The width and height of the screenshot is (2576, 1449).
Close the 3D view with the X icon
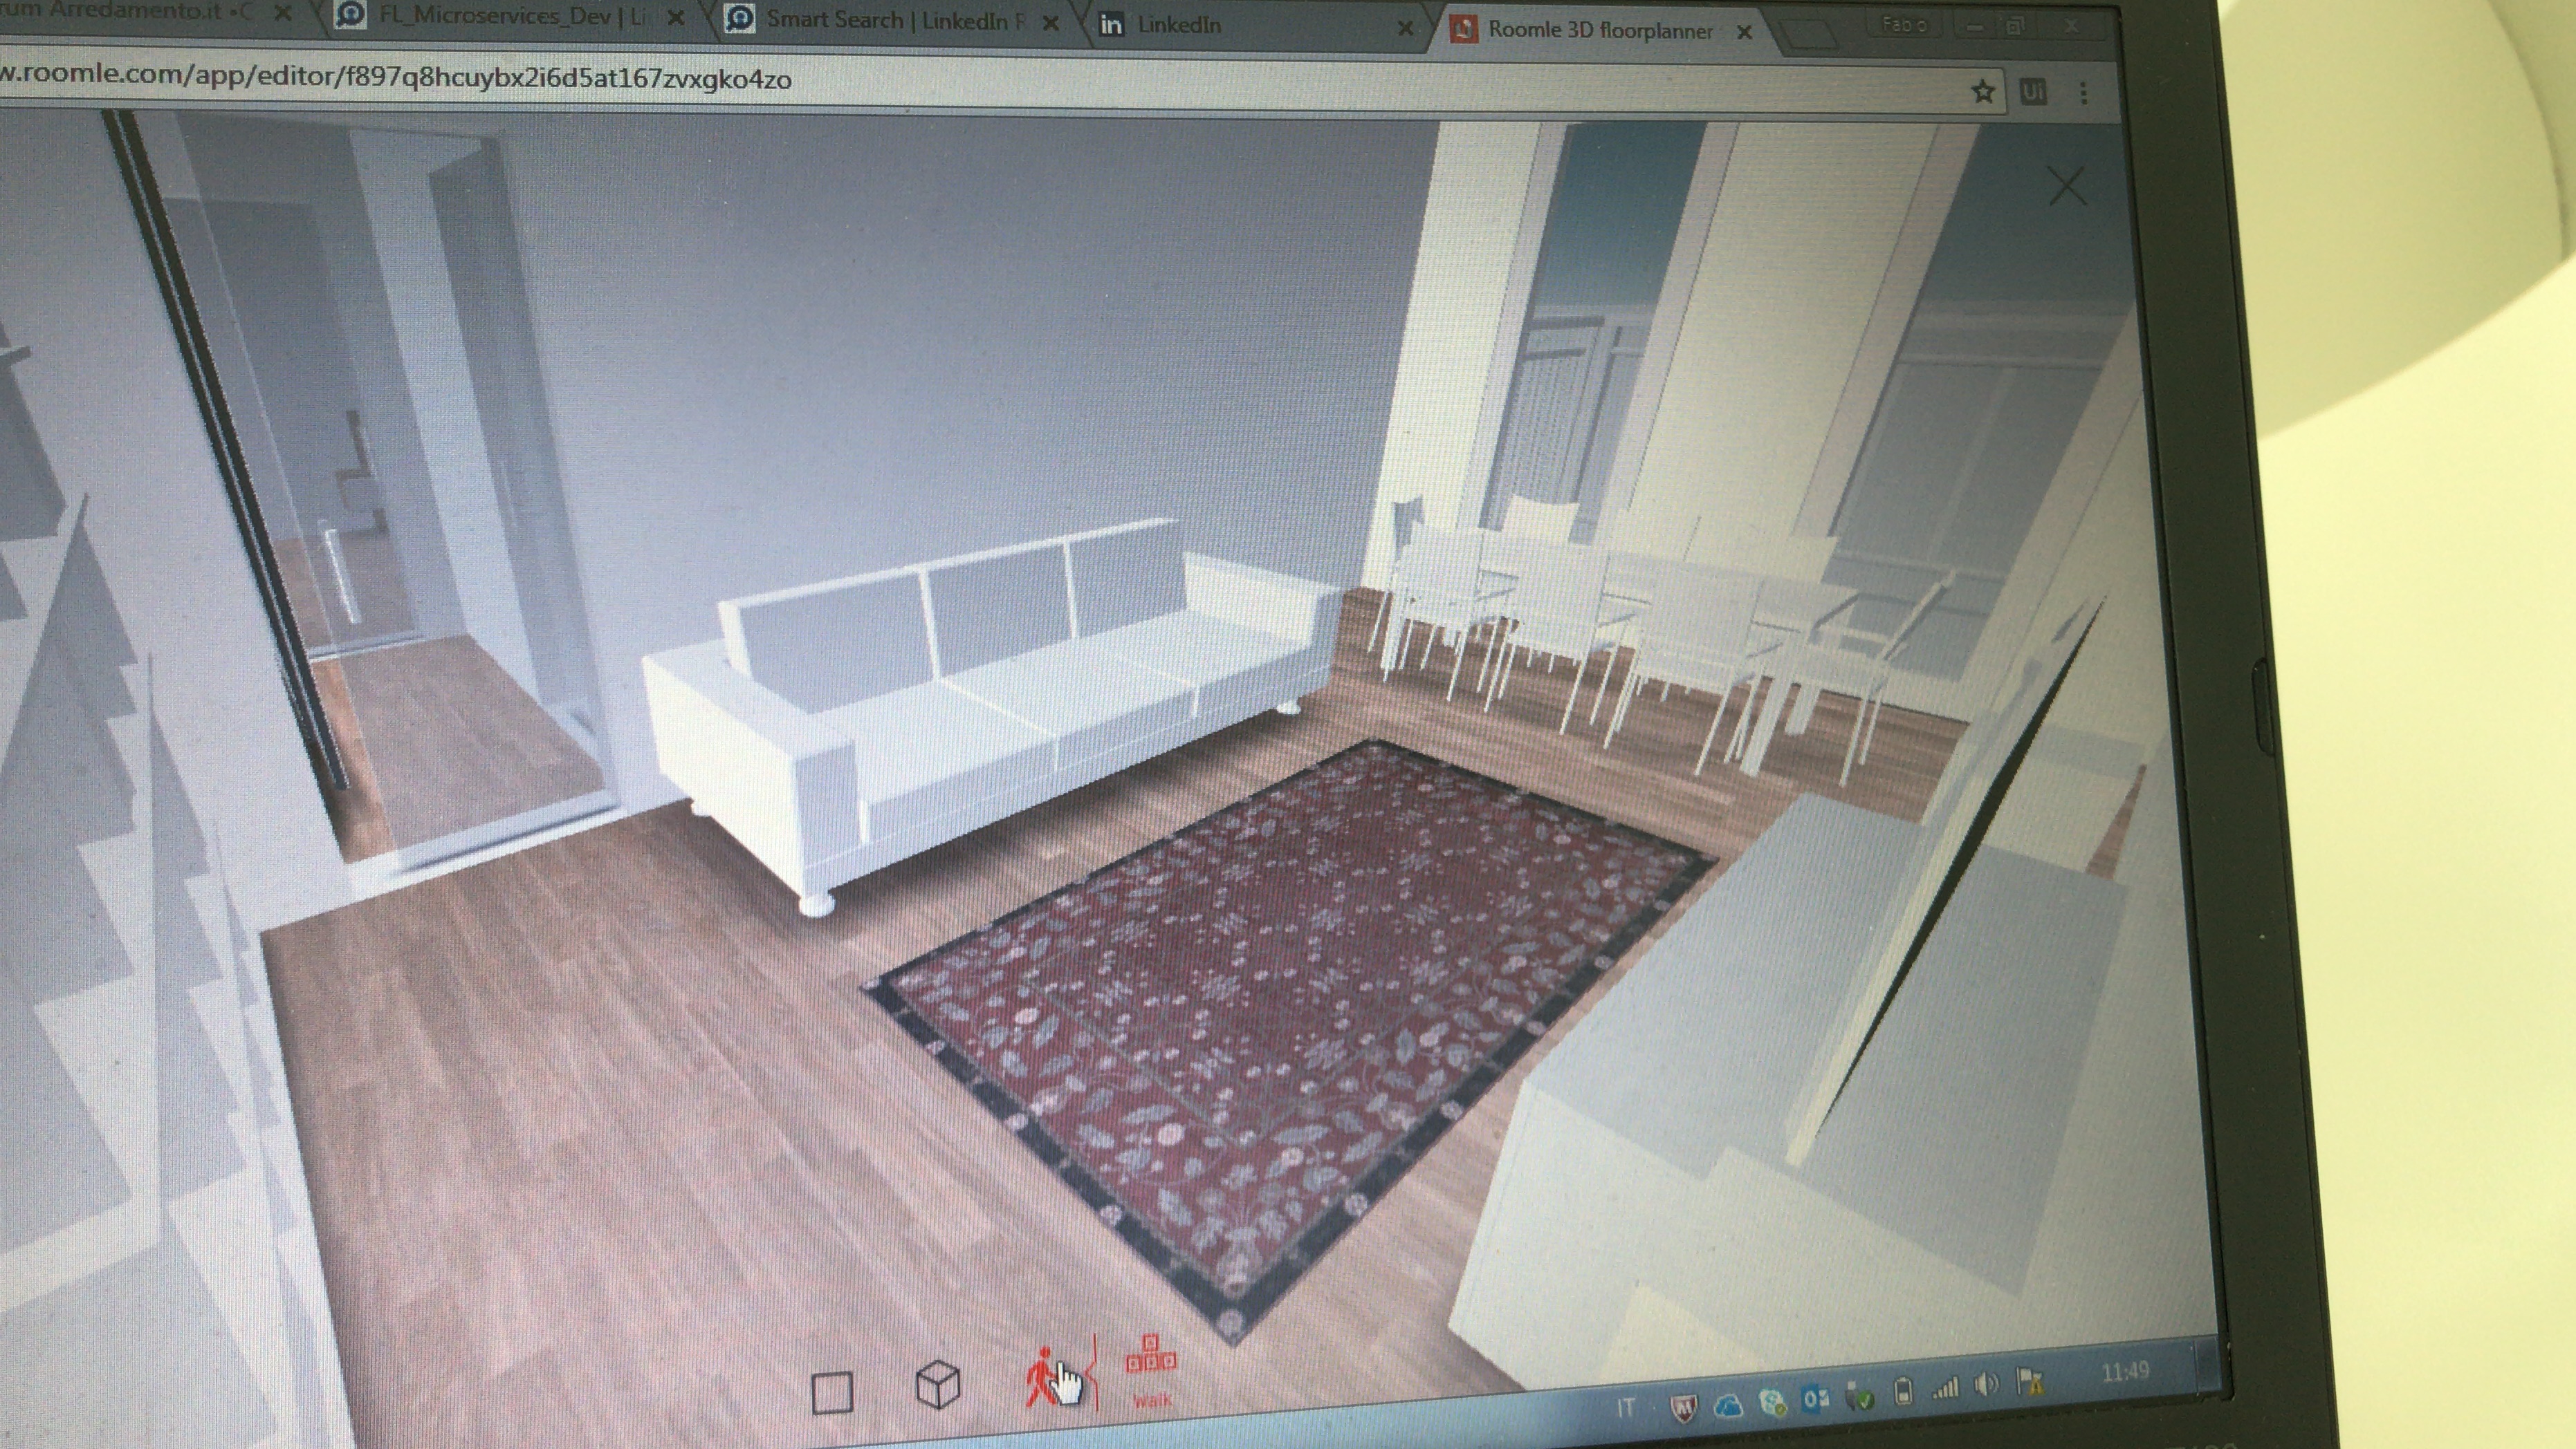[2067, 187]
